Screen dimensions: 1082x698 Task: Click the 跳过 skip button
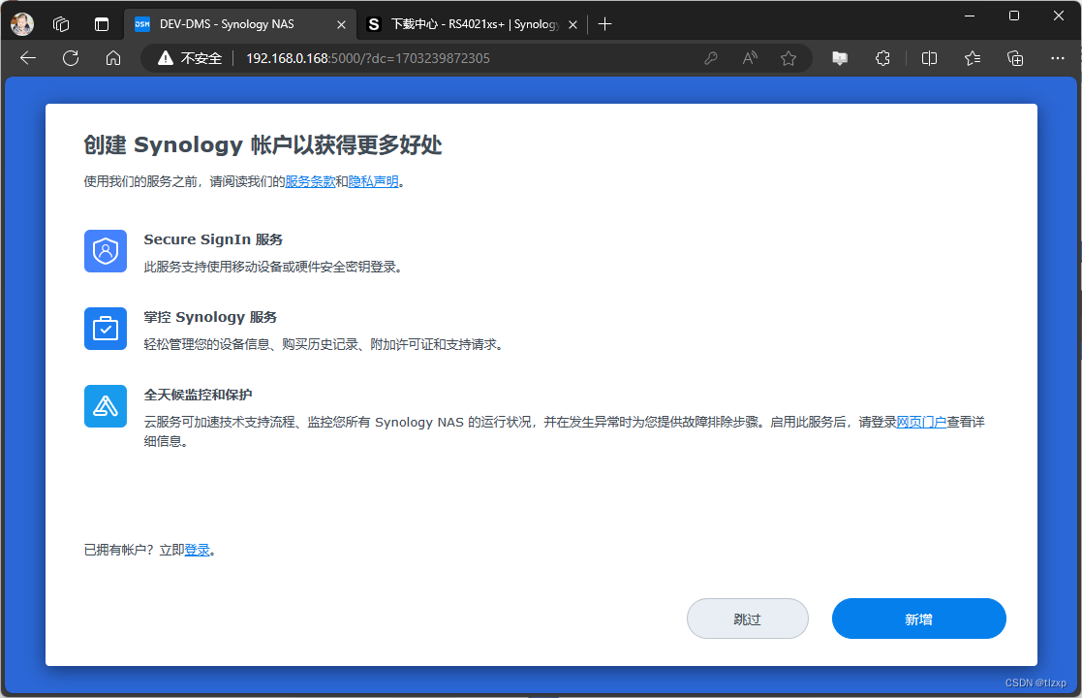click(747, 619)
